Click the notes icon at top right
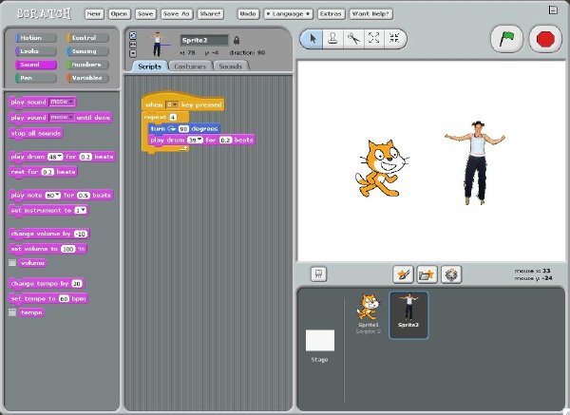Screen dimensions: 570x415 click(553, 10)
